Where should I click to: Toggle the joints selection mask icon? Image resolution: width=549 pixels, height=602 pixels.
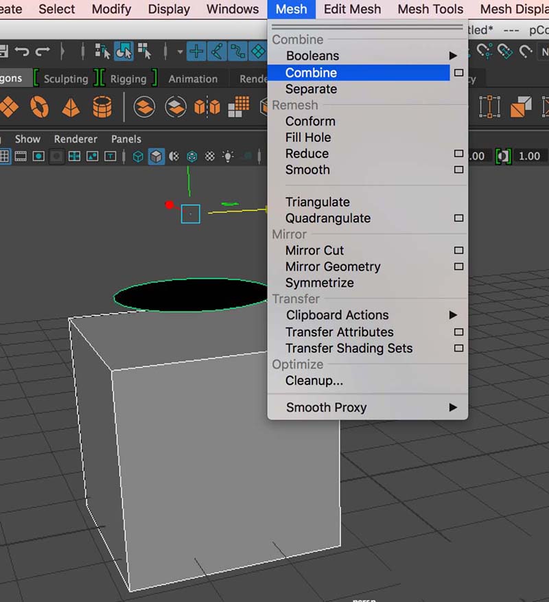(217, 51)
